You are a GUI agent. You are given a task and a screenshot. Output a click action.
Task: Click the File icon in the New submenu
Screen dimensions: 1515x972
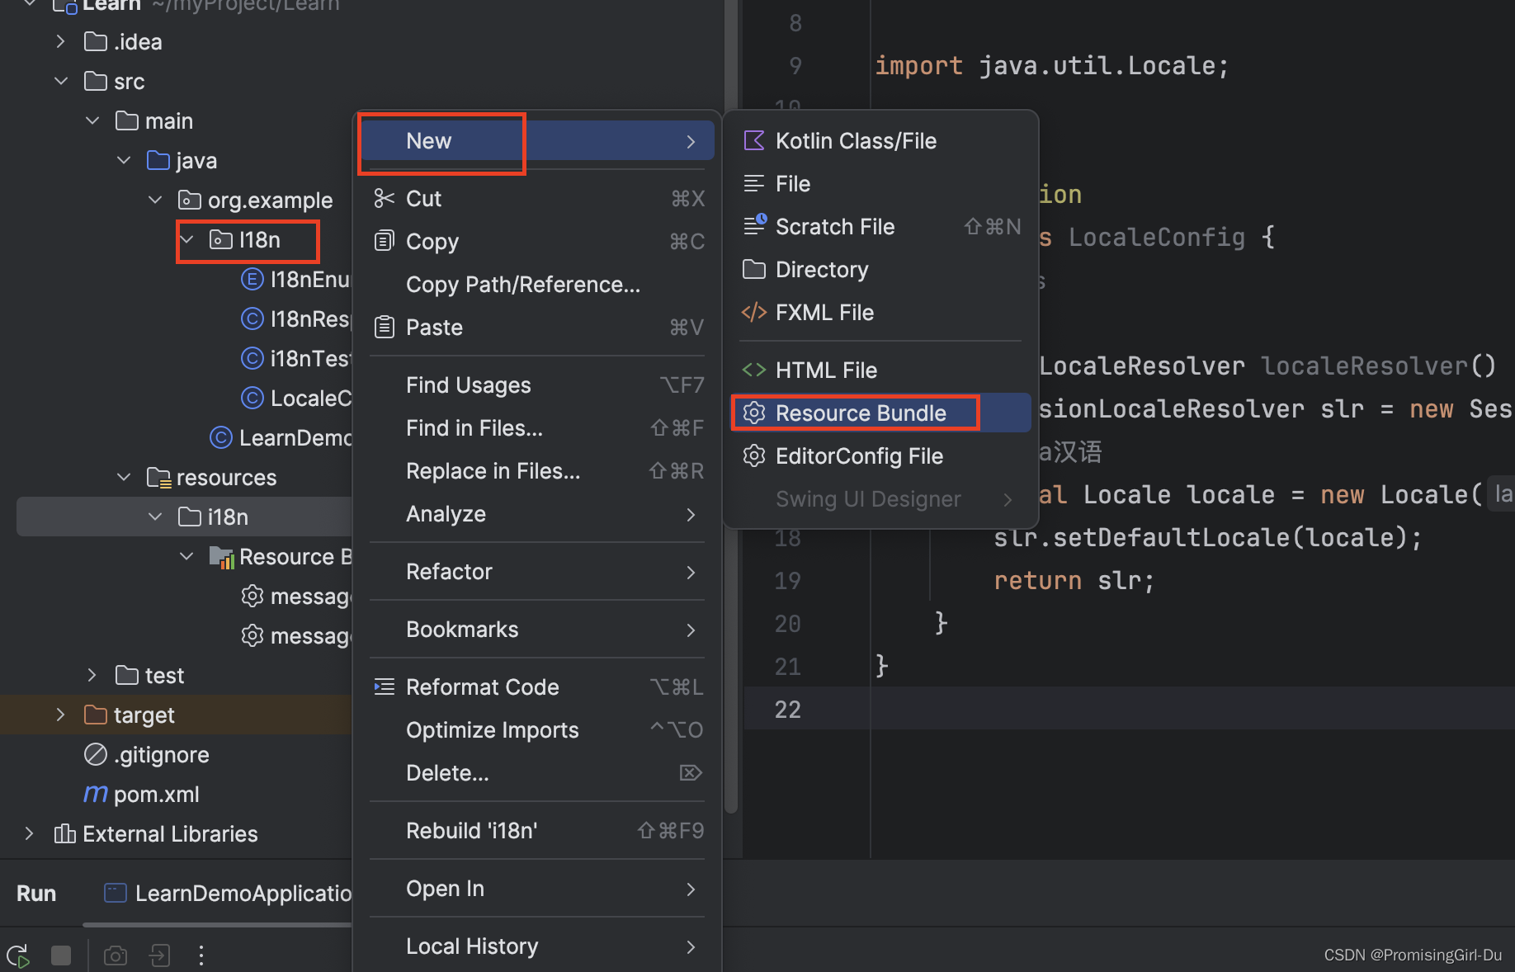(754, 184)
